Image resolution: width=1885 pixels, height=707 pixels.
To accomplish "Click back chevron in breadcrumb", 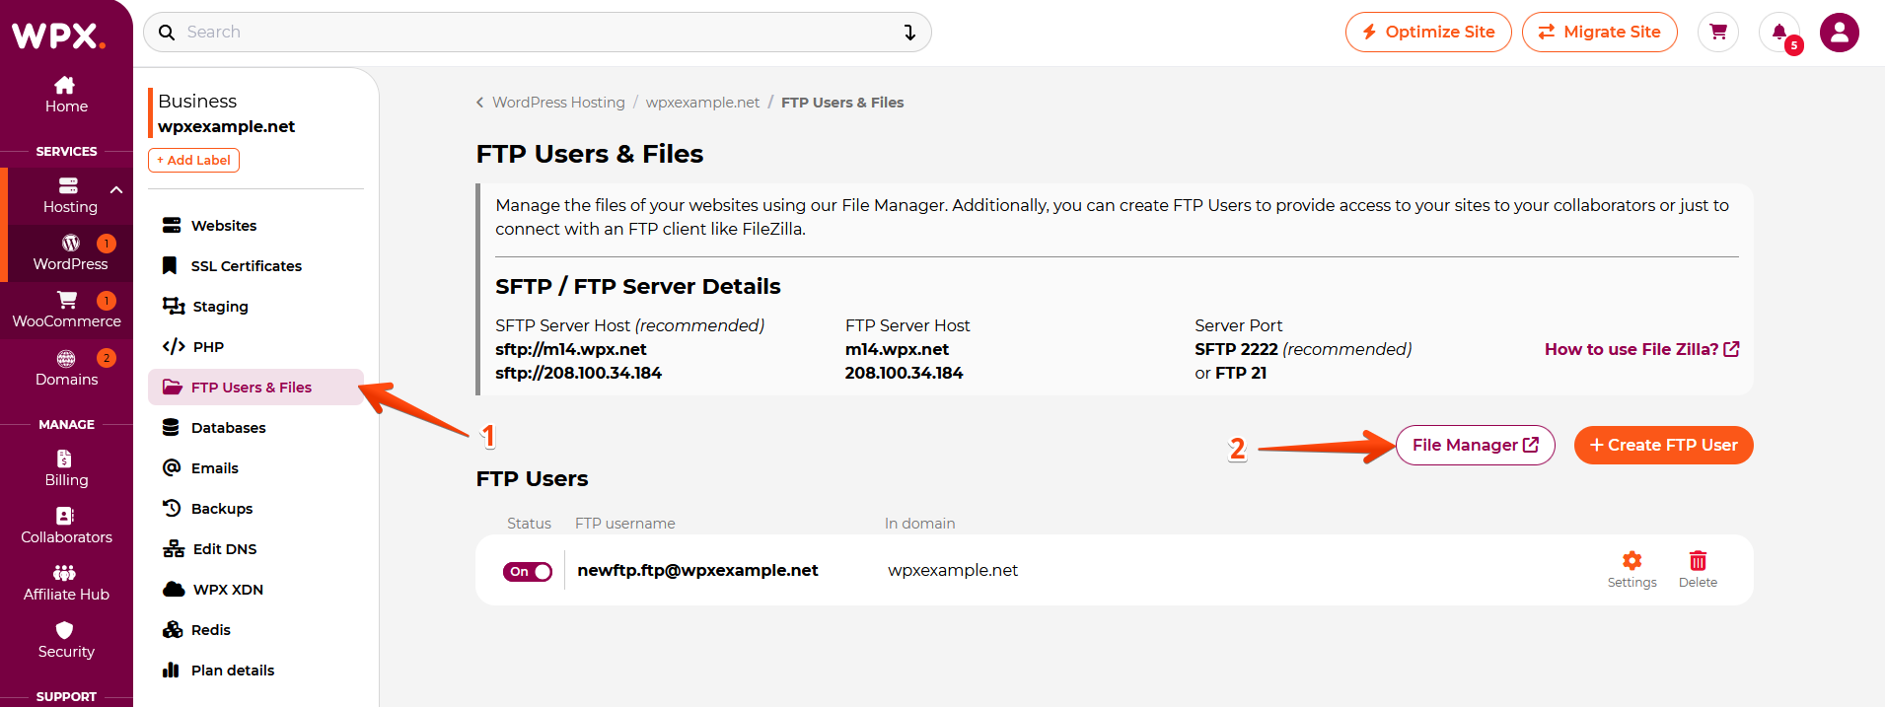I will [x=479, y=103].
